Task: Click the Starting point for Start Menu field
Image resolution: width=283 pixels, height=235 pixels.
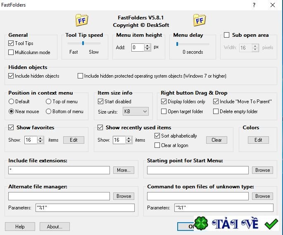Action: [x=198, y=170]
